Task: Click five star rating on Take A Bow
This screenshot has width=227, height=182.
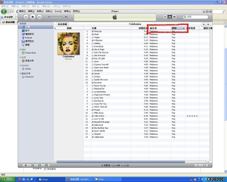Action: click(x=192, y=116)
